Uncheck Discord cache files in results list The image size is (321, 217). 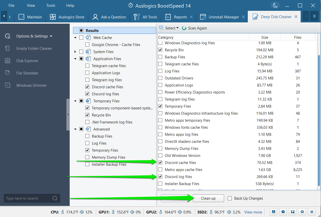tap(160, 163)
